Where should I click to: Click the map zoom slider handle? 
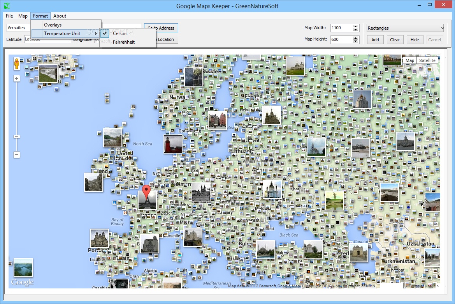click(x=17, y=136)
